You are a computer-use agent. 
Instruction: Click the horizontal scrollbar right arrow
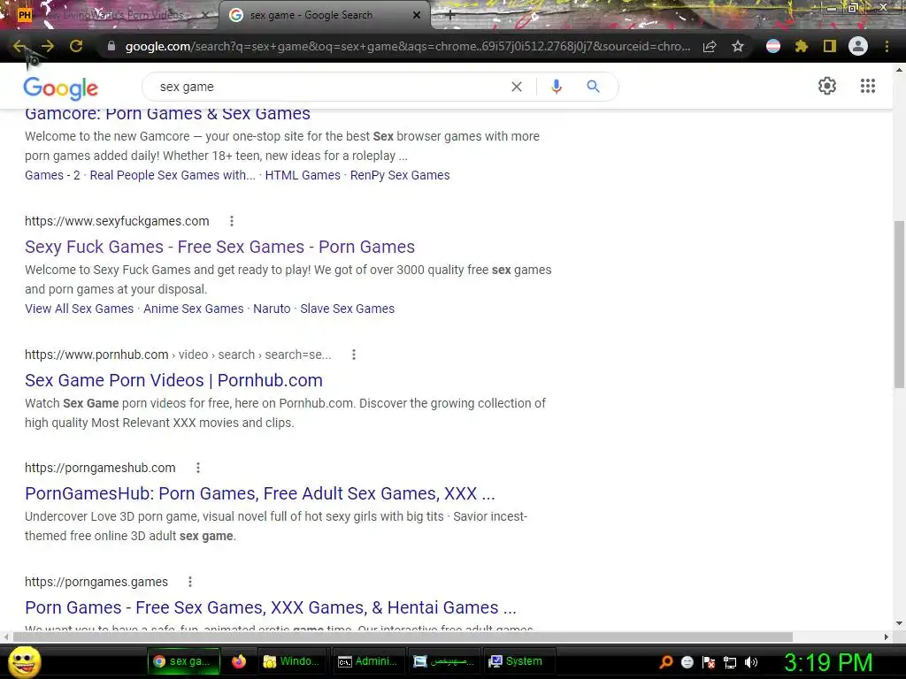click(x=887, y=637)
